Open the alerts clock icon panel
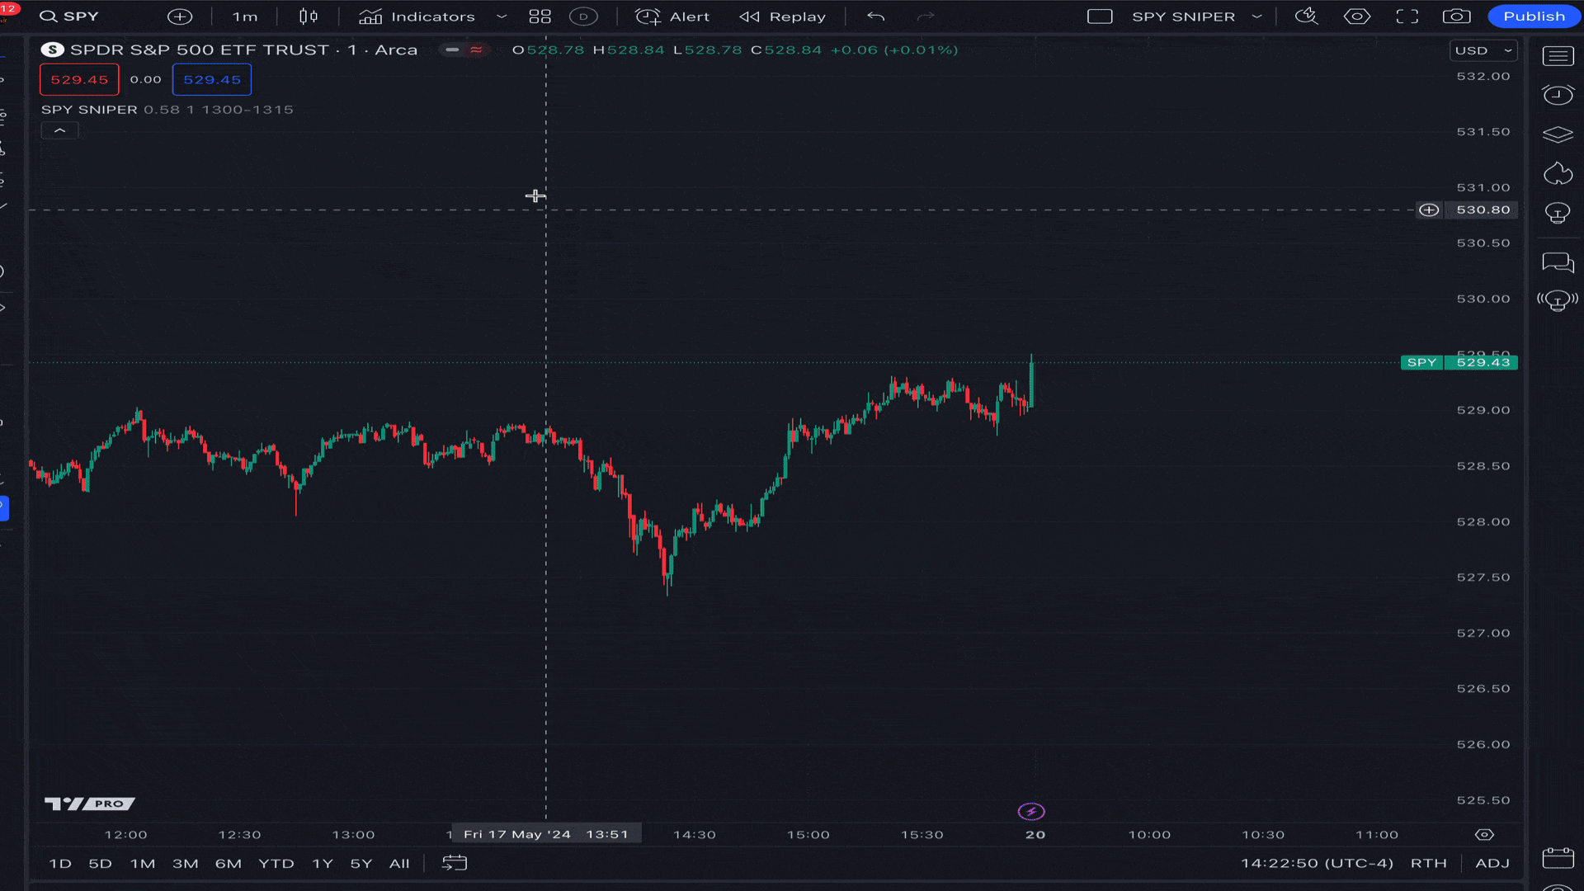1584x891 pixels. 1558,95
